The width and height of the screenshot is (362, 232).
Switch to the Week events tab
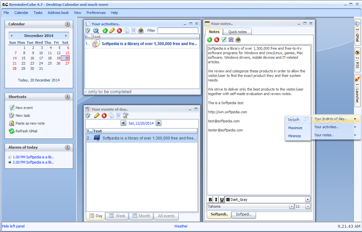[x=117, y=216]
